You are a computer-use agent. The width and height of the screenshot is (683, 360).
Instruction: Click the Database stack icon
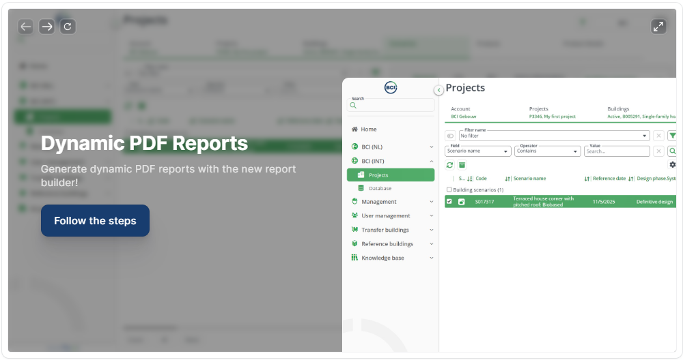point(361,188)
